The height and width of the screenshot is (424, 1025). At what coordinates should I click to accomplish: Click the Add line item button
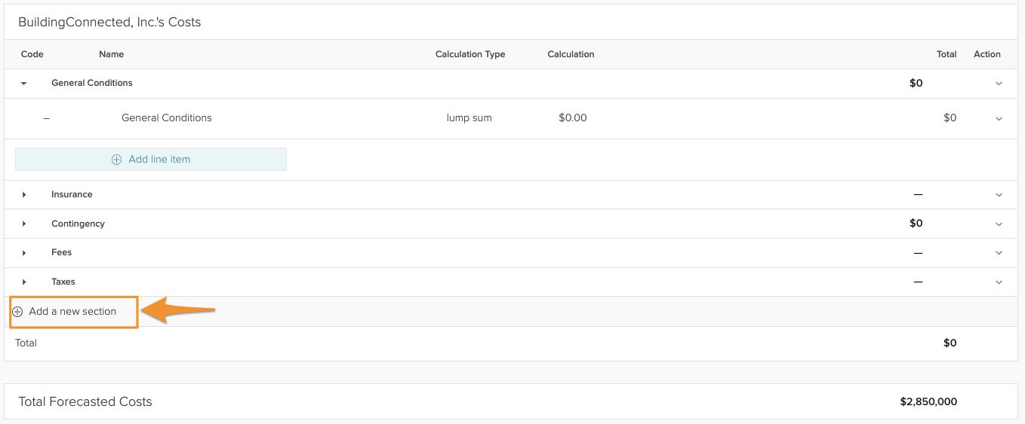point(151,160)
